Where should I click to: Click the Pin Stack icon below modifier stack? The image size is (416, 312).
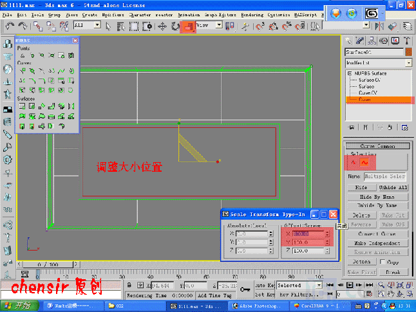click(x=352, y=128)
